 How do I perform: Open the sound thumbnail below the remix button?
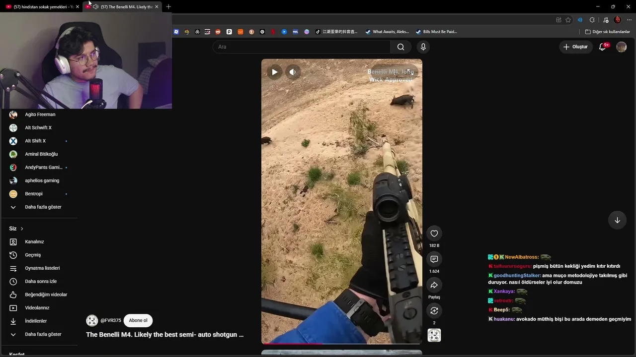click(434, 335)
